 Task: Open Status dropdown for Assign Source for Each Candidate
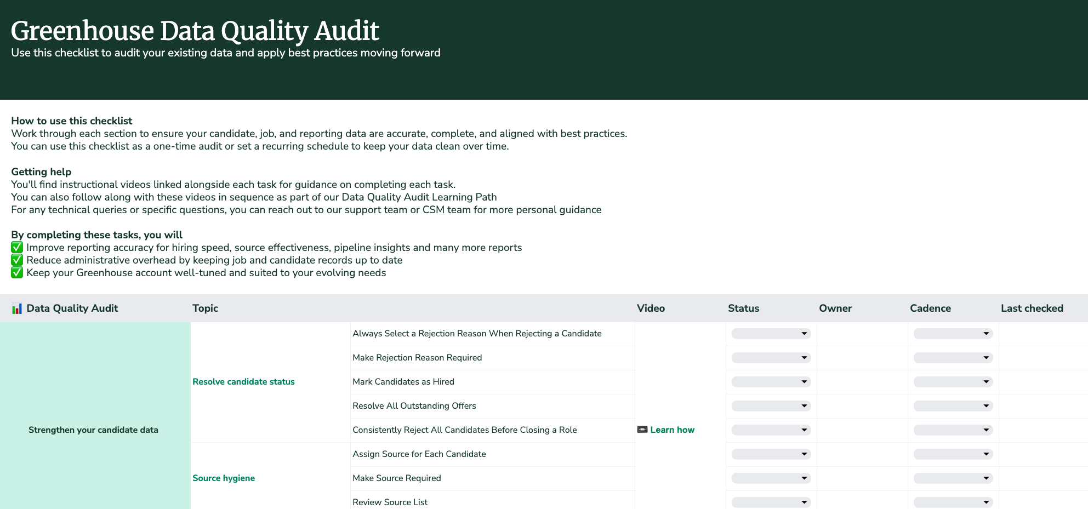point(771,454)
